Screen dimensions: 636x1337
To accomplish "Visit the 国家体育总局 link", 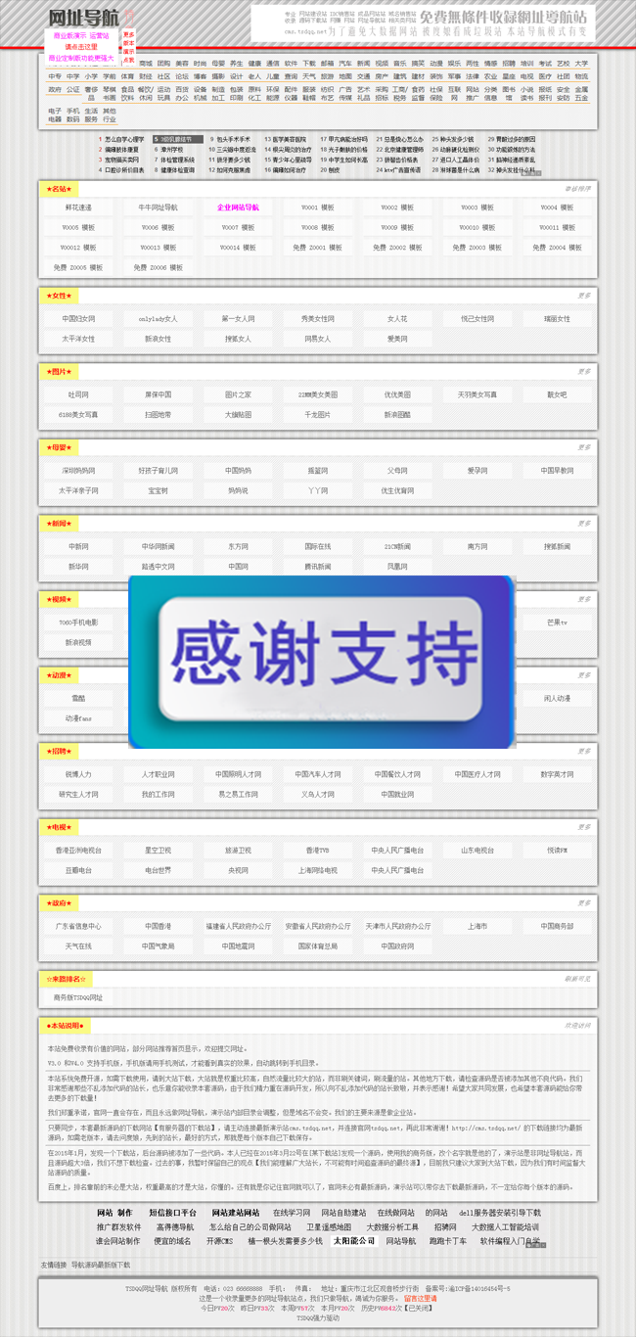I will 318,946.
